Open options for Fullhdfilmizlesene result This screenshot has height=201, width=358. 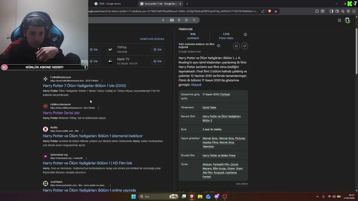click(x=102, y=81)
